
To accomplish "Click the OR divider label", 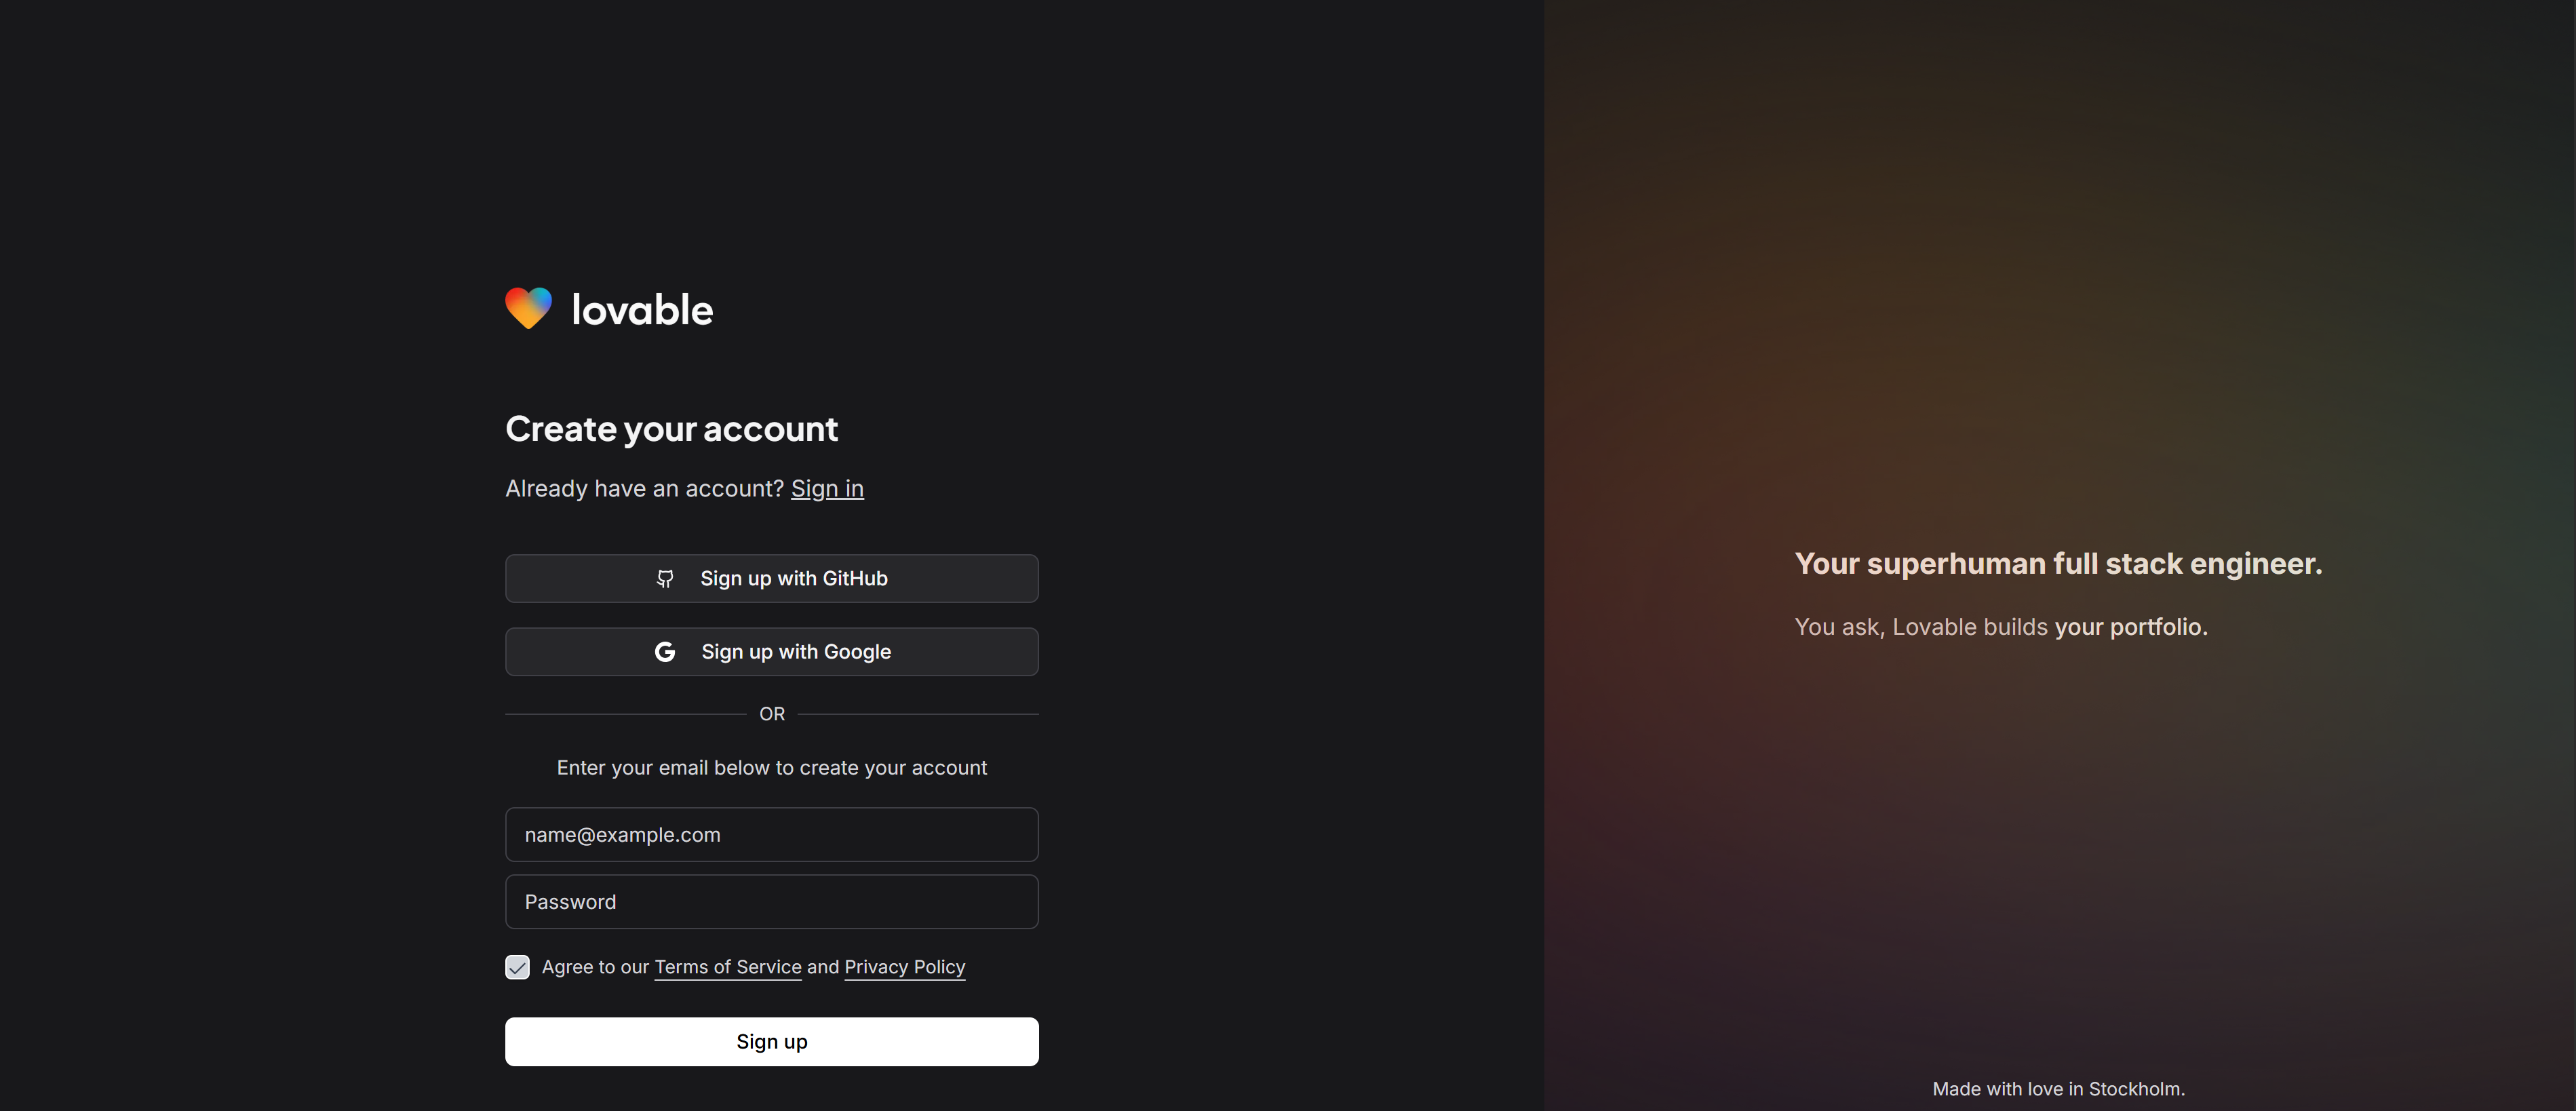I will click(772, 714).
